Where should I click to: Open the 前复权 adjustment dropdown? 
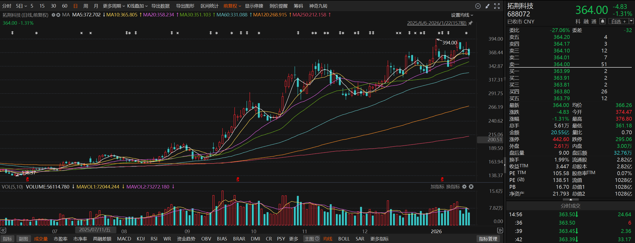[x=232, y=6]
